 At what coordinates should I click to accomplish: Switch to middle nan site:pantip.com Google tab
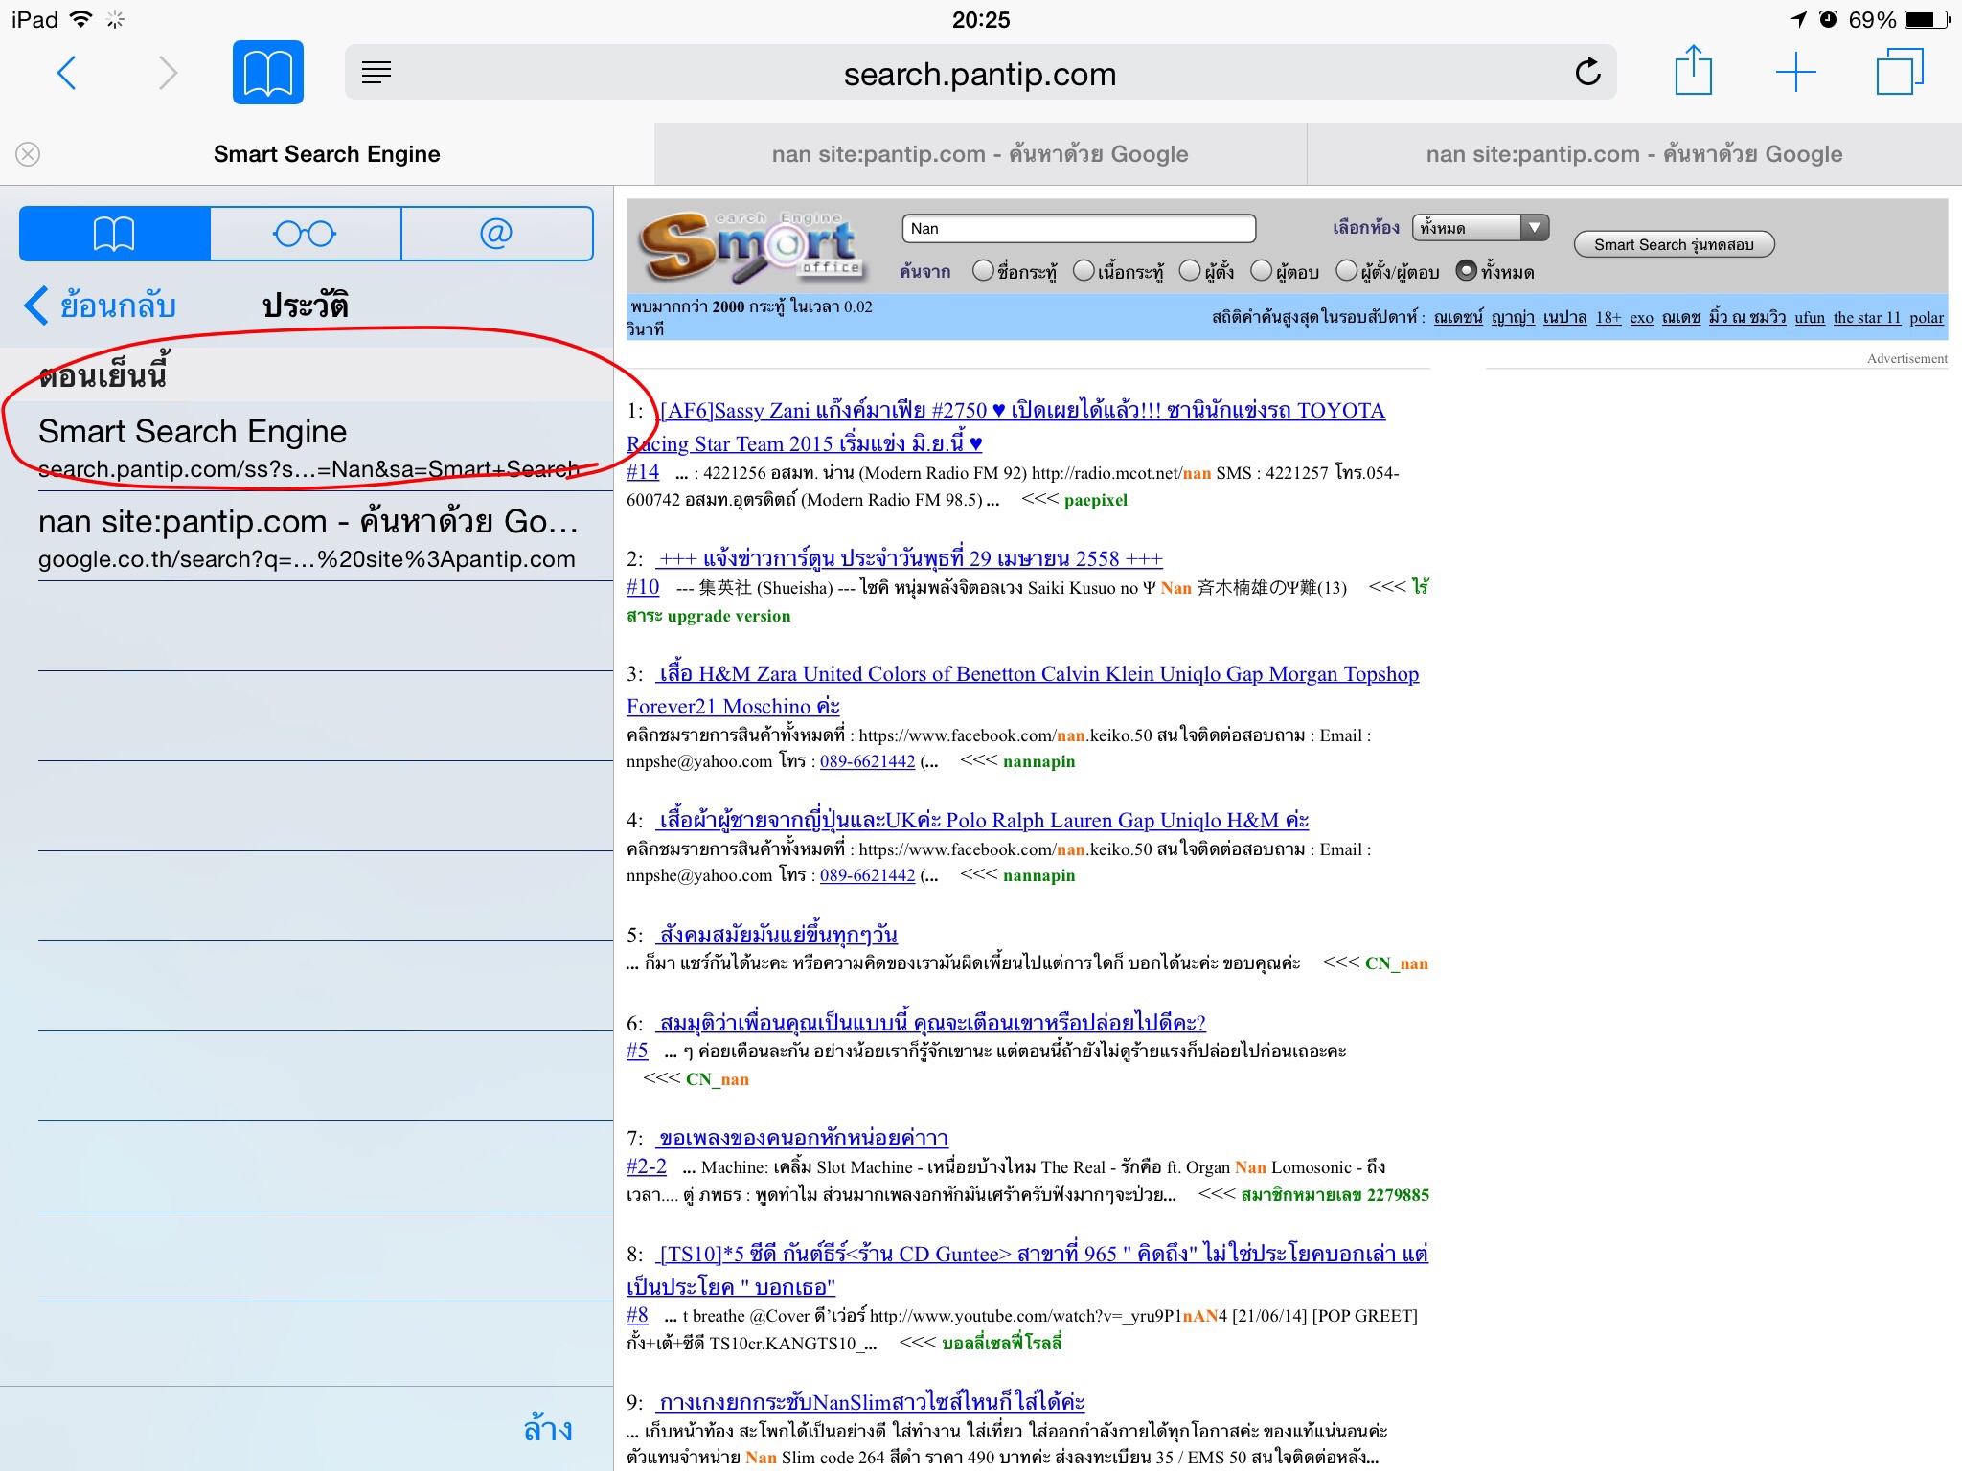pos(980,154)
